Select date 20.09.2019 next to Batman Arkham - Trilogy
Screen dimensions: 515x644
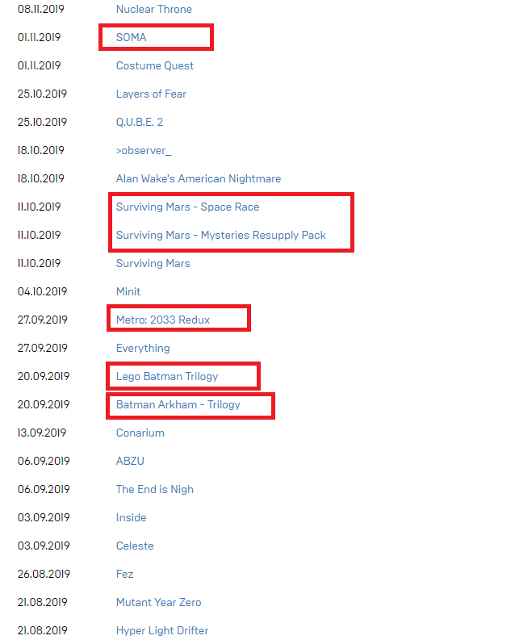[x=44, y=404]
